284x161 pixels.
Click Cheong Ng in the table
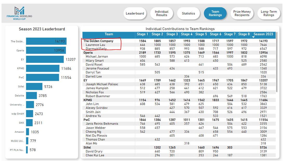(93, 132)
